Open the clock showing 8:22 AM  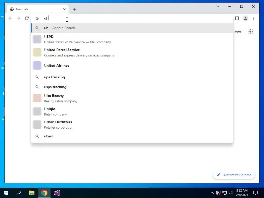(242, 193)
